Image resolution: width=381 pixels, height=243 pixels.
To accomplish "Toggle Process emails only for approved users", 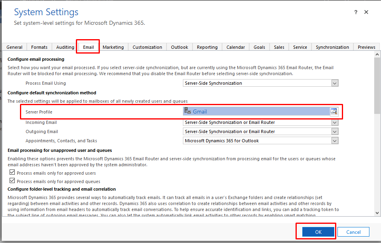I will 11,173.
